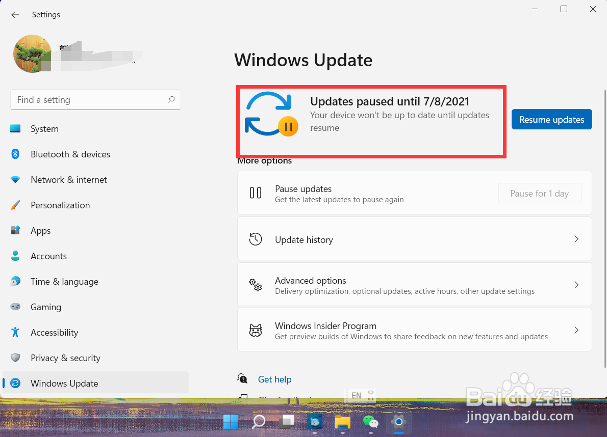This screenshot has width=607, height=437.
Task: Click the large paused update status icon
Action: pos(271,114)
